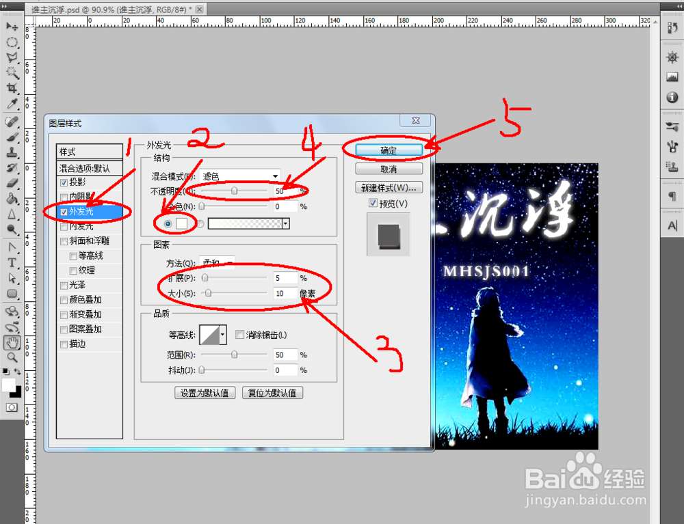Open the Histogram panel icon
The width and height of the screenshot is (684, 524).
(672, 77)
